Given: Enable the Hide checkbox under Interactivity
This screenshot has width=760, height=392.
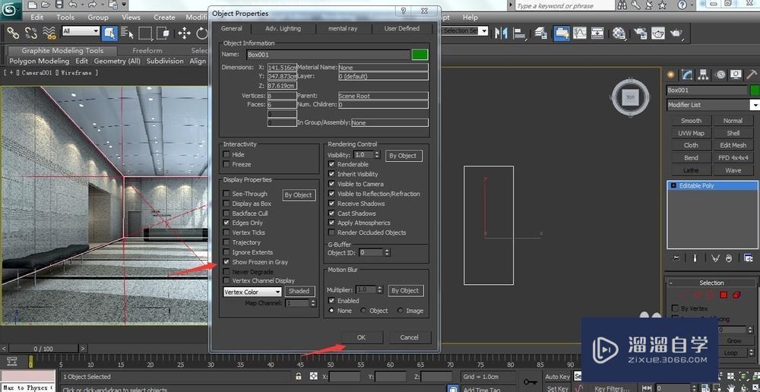Looking at the screenshot, I should point(226,154).
